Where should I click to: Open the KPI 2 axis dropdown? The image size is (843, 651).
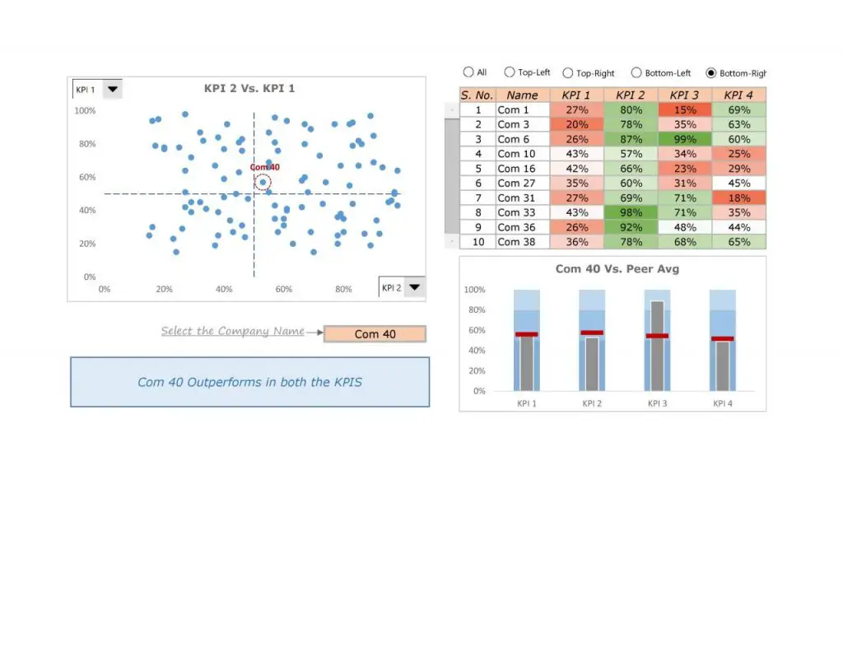pyautogui.click(x=414, y=287)
